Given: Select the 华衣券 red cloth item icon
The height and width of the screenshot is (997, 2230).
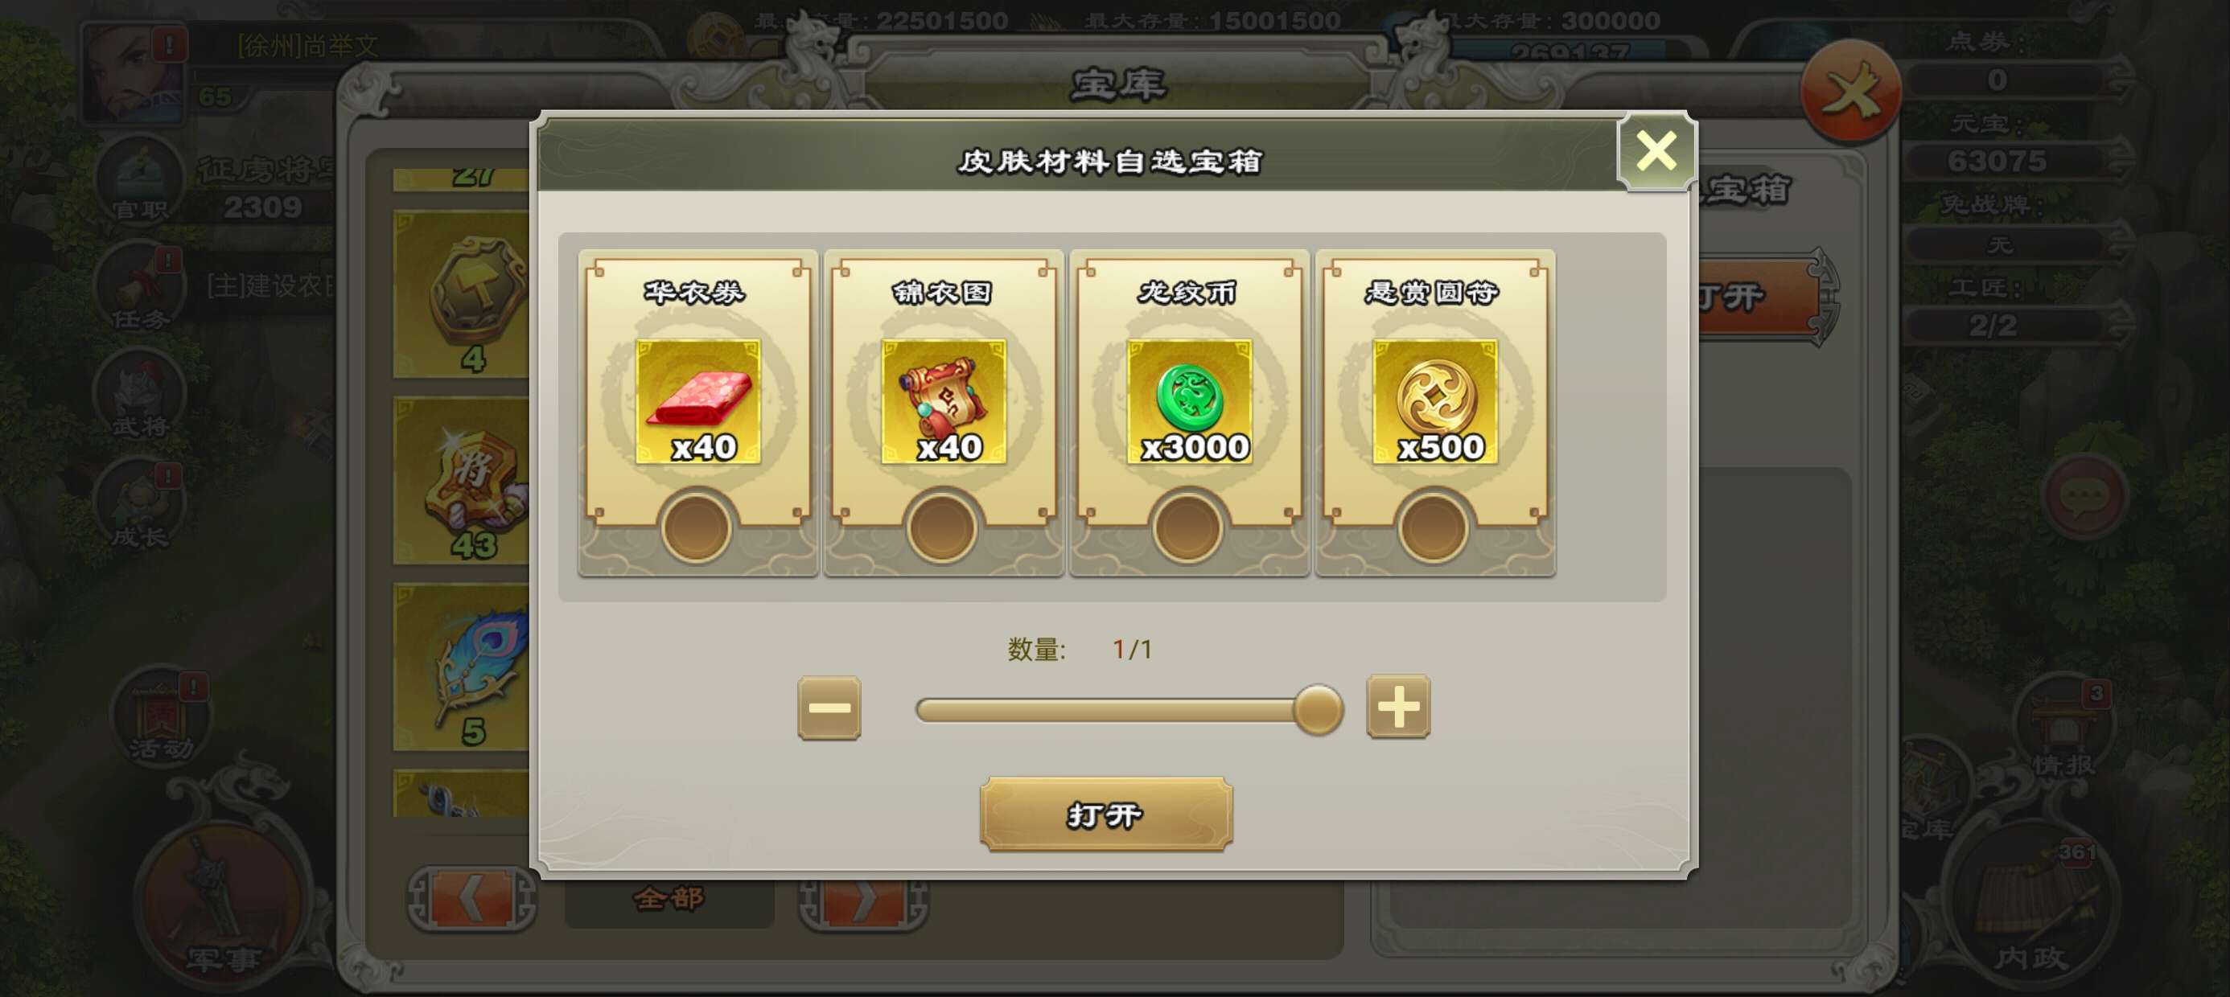Looking at the screenshot, I should point(697,401).
